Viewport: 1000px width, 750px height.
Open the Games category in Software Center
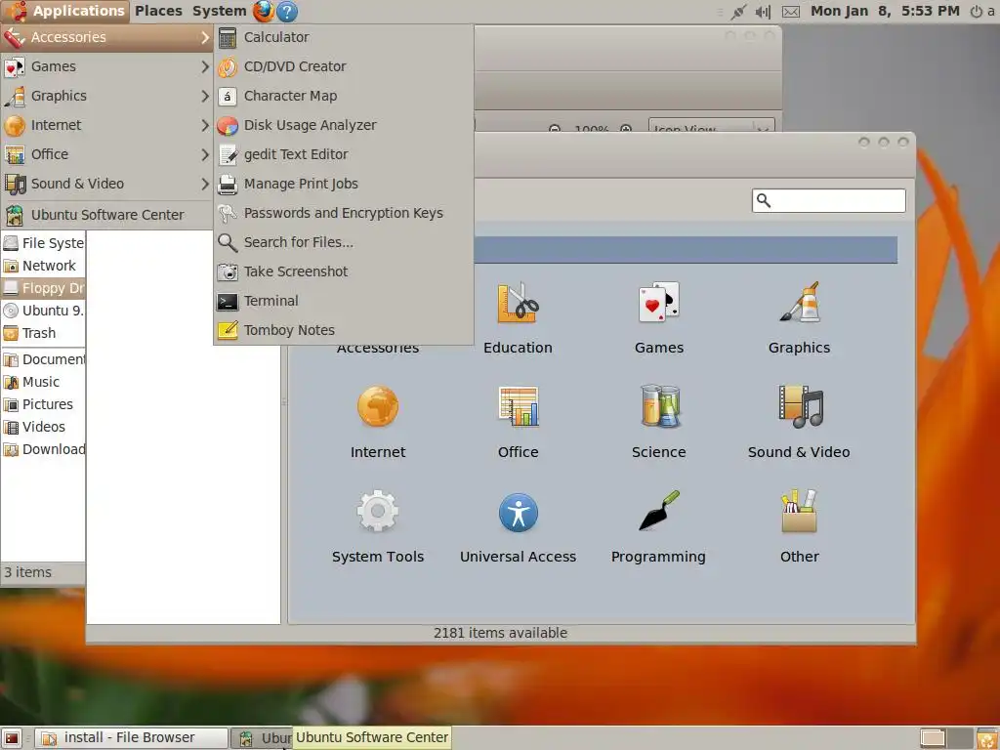click(x=659, y=317)
